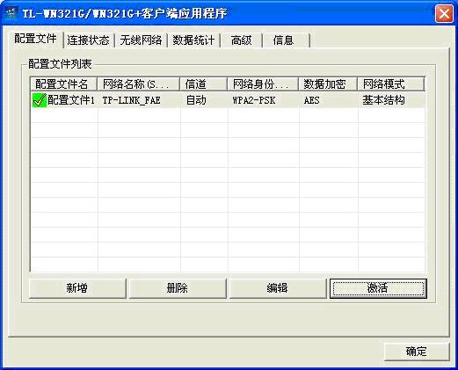458x370 pixels.
Task: Confirm with the 确定 button
Action: [417, 352]
